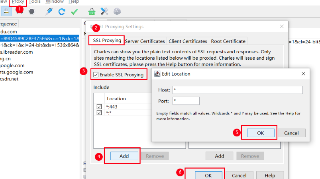Click Cancel in SSL Proxying Settings
The width and height of the screenshot is (320, 179).
[239, 175]
